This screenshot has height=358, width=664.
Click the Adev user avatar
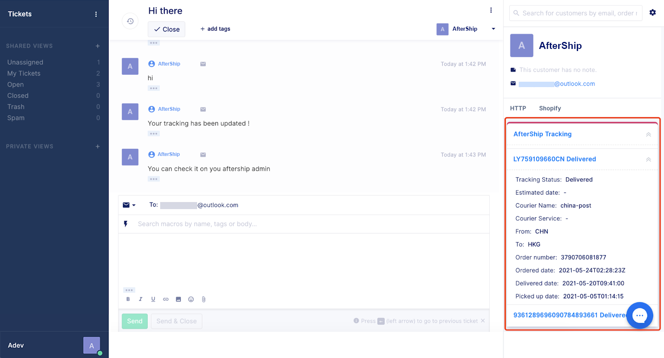point(92,346)
